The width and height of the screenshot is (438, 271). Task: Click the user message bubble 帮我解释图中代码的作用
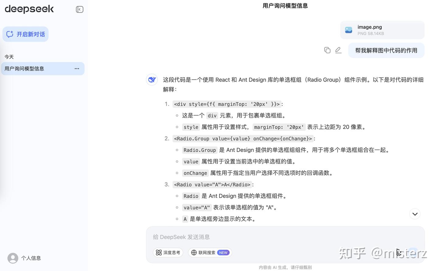[386, 51]
